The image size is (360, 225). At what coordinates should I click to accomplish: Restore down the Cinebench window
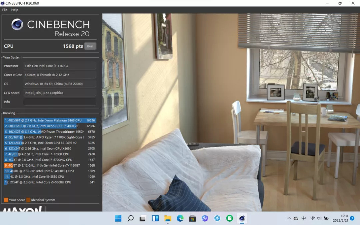[x=340, y=3]
